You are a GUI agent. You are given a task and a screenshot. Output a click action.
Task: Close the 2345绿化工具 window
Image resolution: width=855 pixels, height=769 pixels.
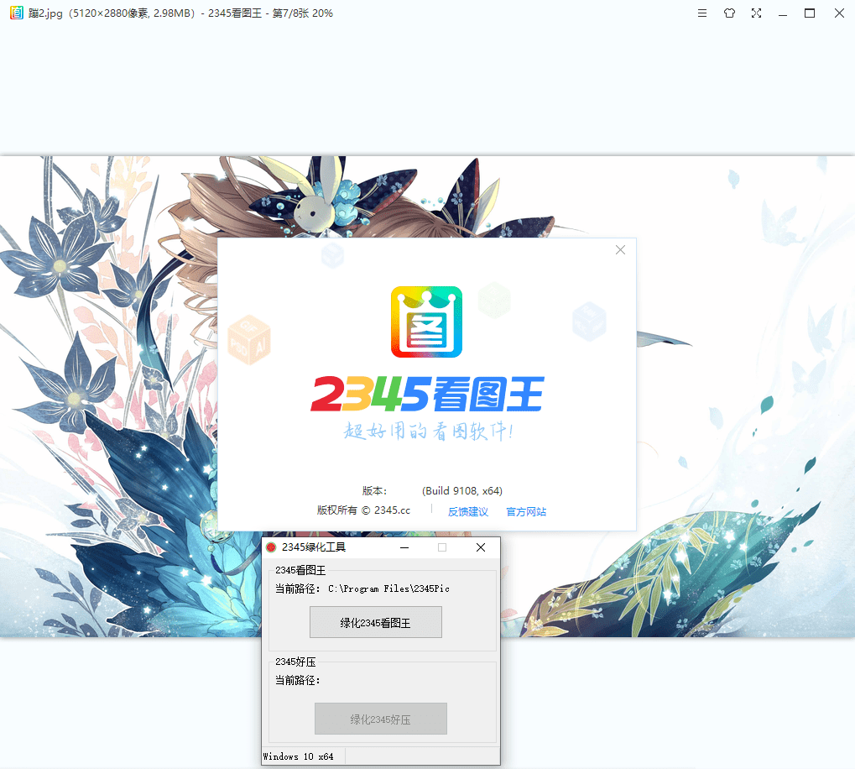click(x=481, y=547)
